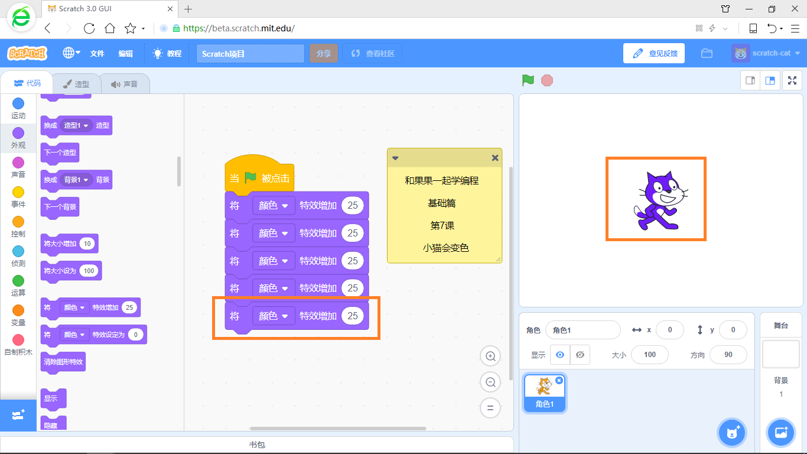Switch to large stage layout
Screen dimensions: 807x454
point(770,80)
